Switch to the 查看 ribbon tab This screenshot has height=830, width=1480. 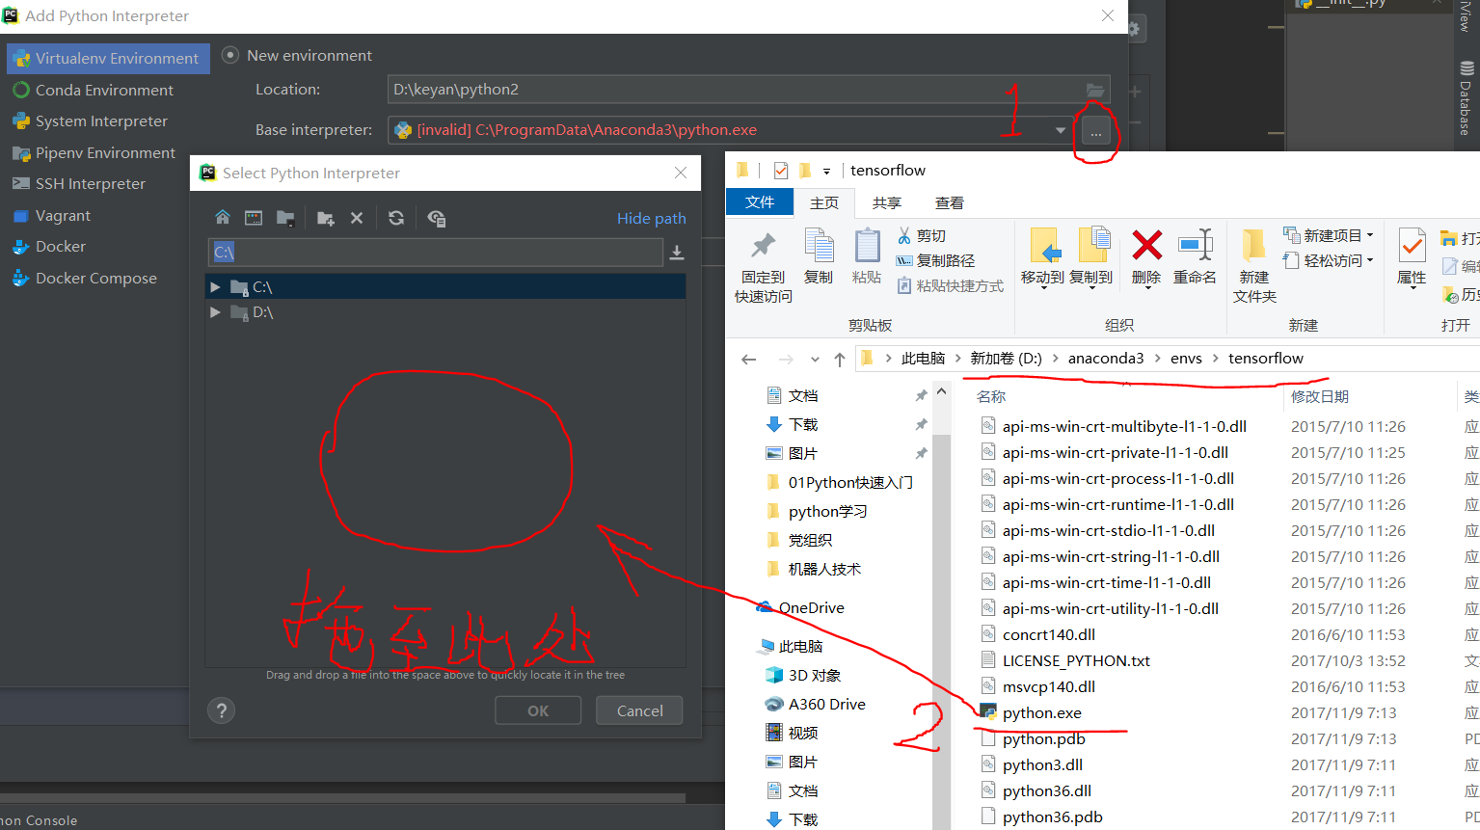coord(950,202)
